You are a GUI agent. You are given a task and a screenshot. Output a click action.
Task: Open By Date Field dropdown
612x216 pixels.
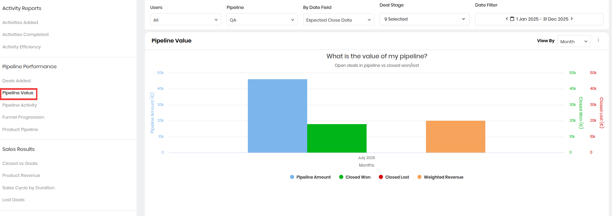click(338, 20)
